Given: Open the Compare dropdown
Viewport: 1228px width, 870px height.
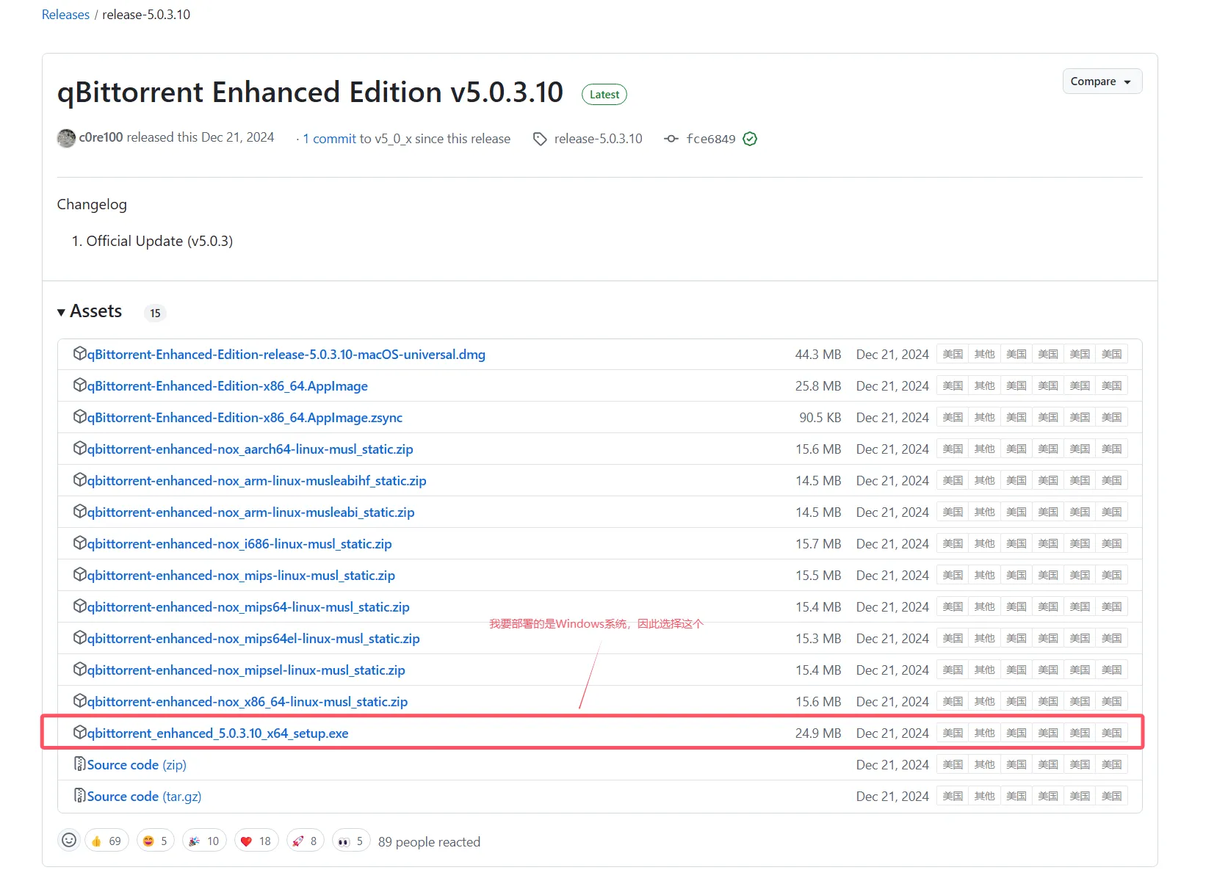Looking at the screenshot, I should [x=1101, y=81].
